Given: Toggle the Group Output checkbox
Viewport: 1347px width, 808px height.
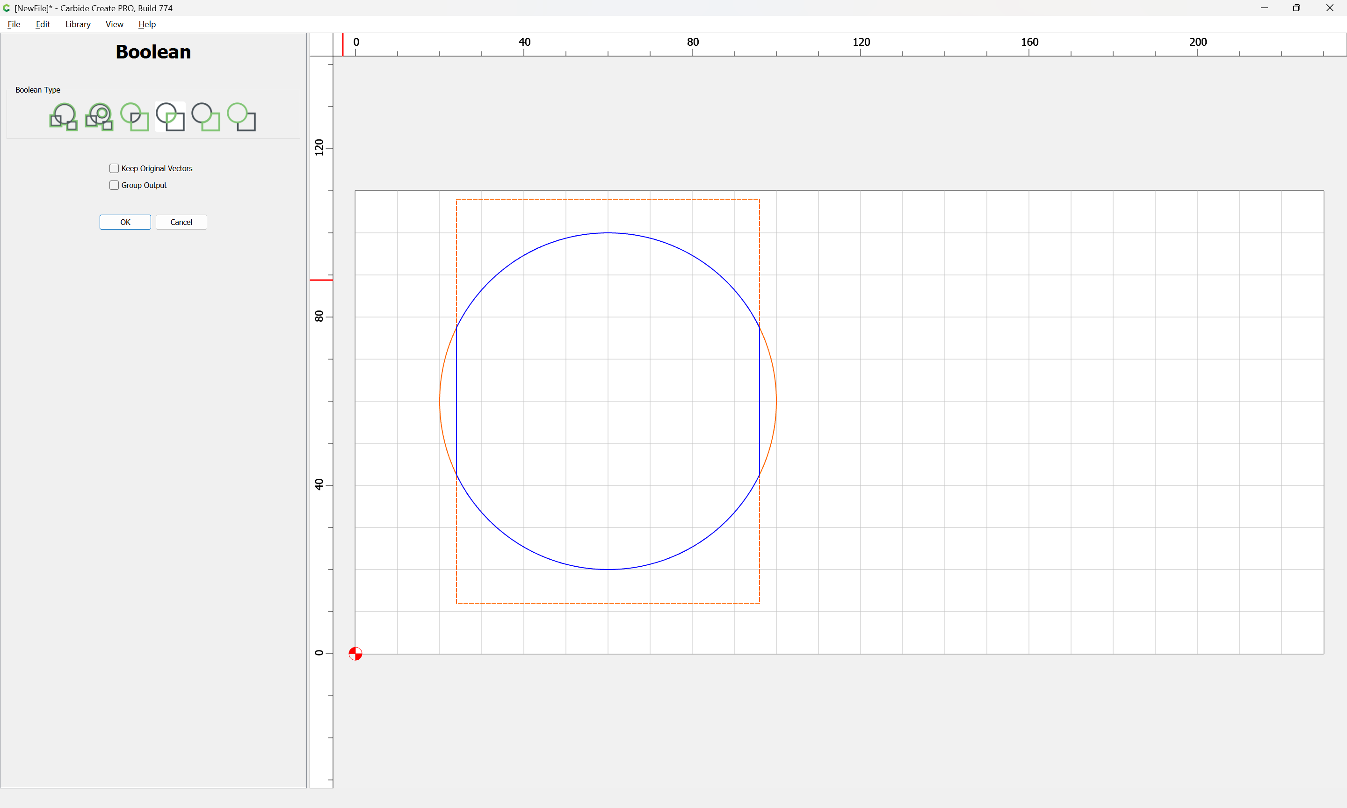Looking at the screenshot, I should pos(114,185).
